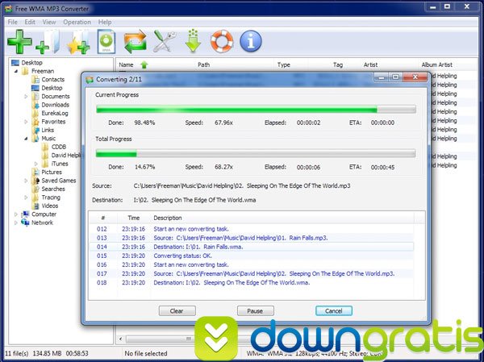Expand the Computer tree node

[15, 214]
